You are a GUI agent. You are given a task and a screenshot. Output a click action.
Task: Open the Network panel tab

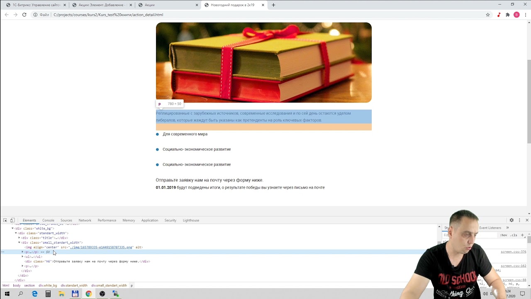(85, 220)
